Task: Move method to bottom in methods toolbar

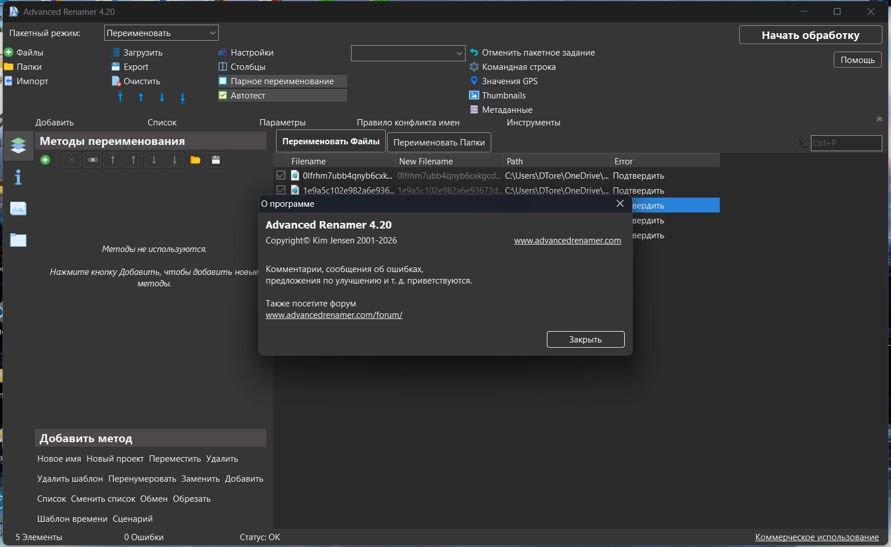Action: pyautogui.click(x=175, y=160)
